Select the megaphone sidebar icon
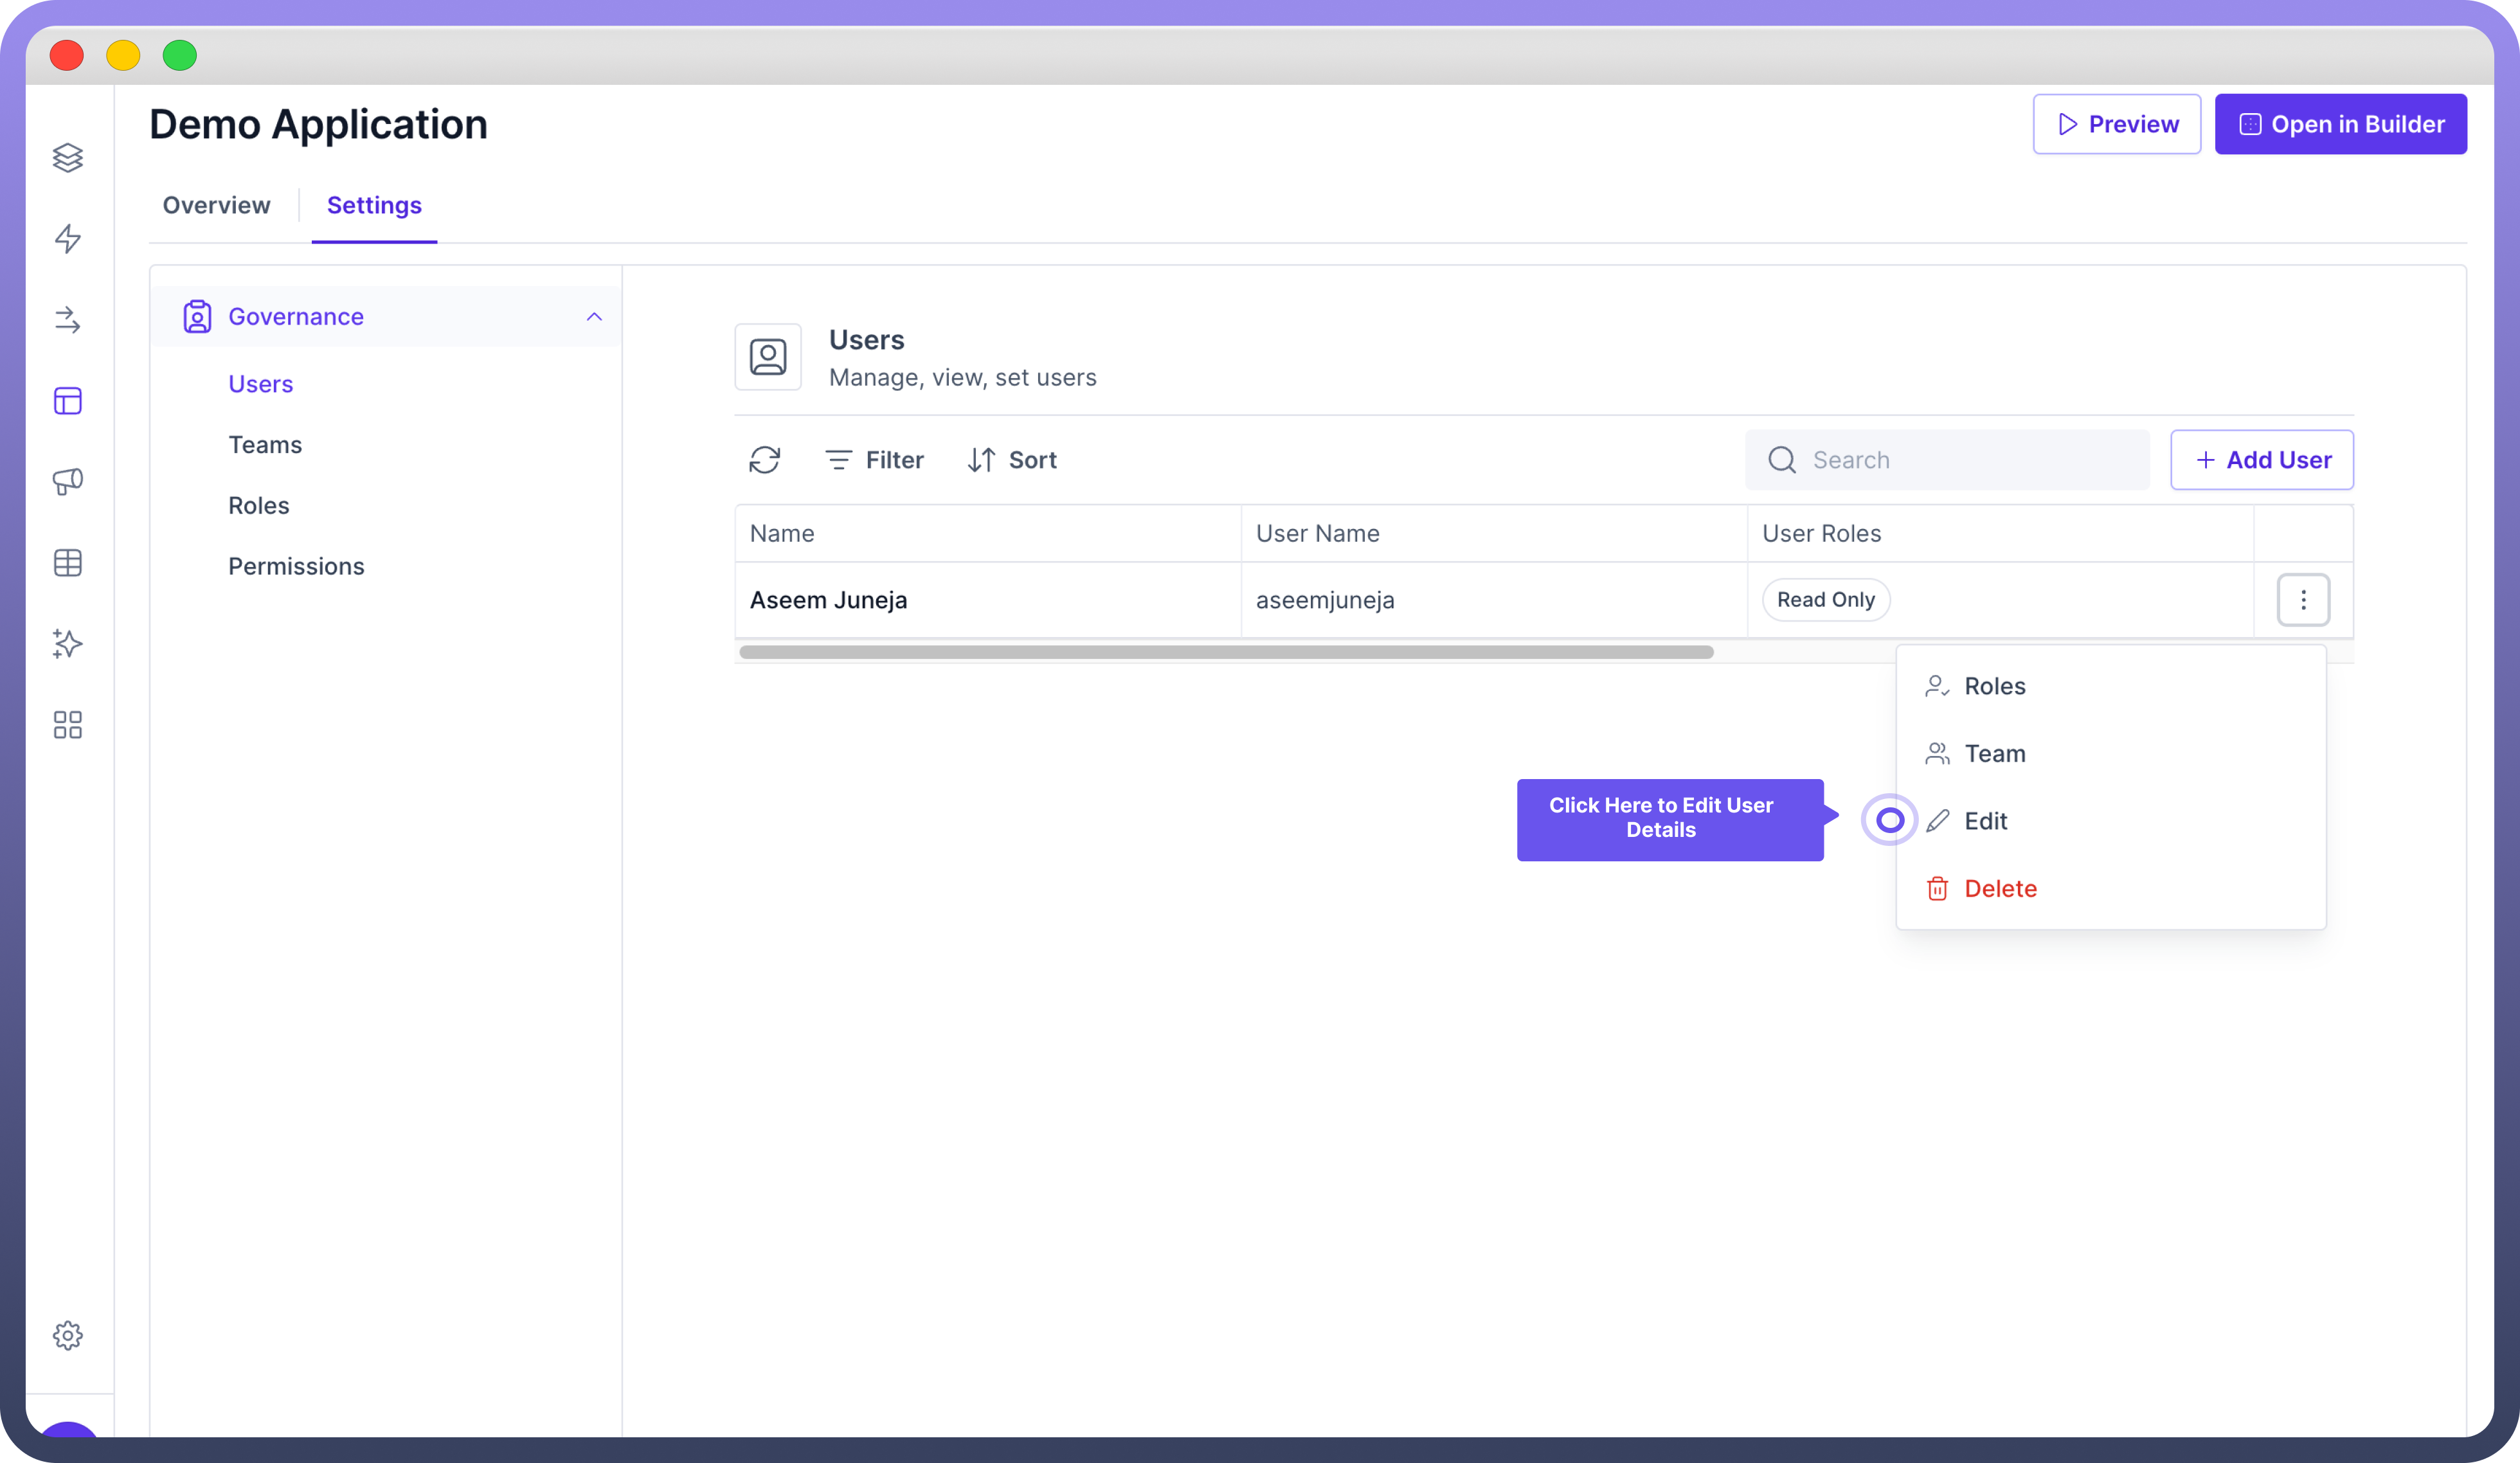The height and width of the screenshot is (1463, 2520). coord(67,481)
